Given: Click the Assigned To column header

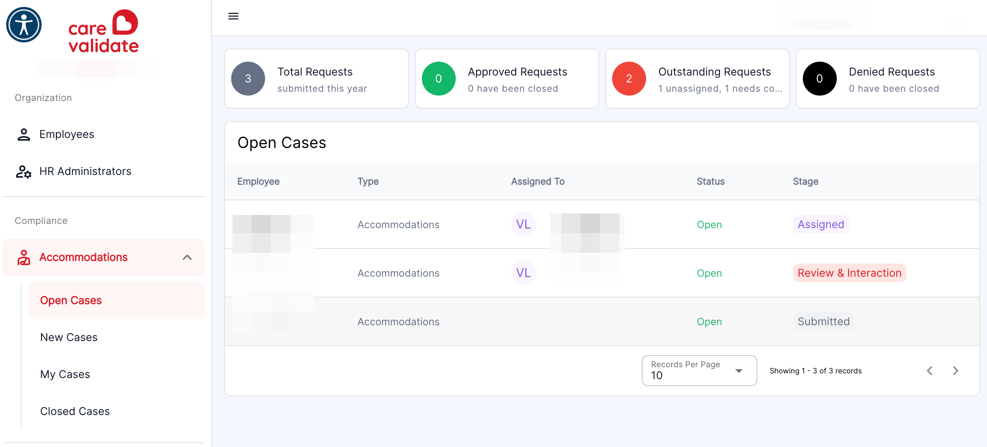Looking at the screenshot, I should [x=538, y=181].
